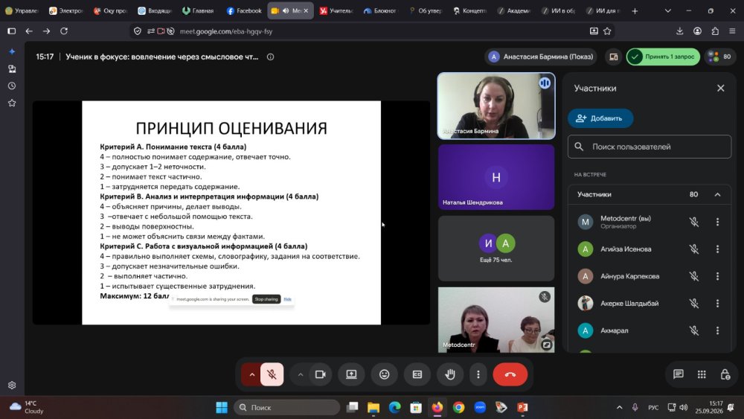Click Принять 1 запрос button

tap(663, 57)
